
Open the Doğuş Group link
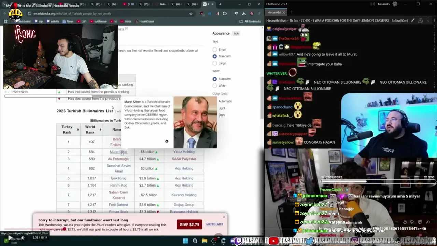(x=184, y=205)
